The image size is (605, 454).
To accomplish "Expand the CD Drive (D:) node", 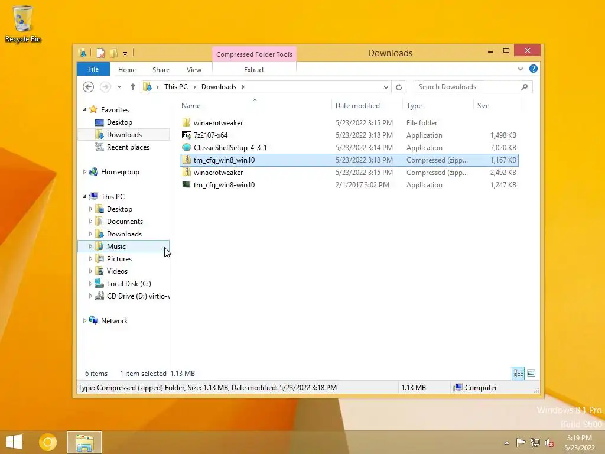I will pos(90,296).
